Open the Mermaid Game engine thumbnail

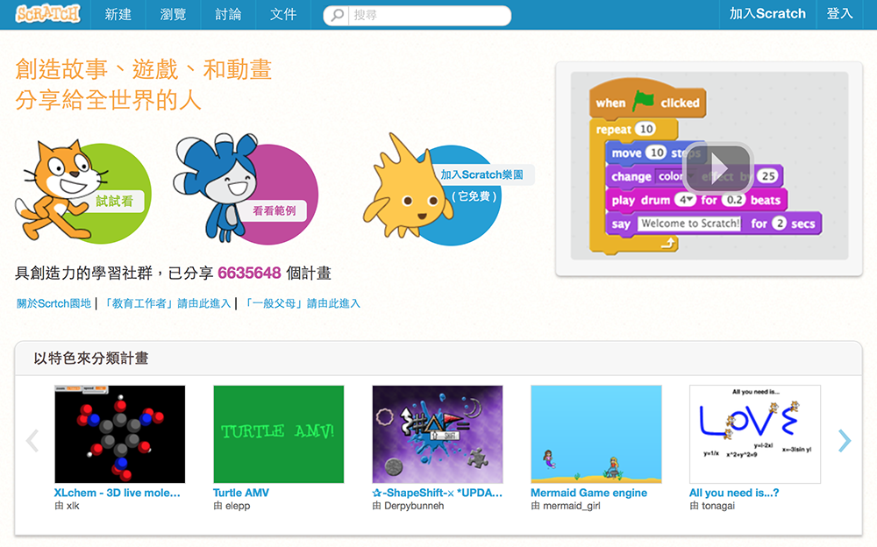pos(596,434)
